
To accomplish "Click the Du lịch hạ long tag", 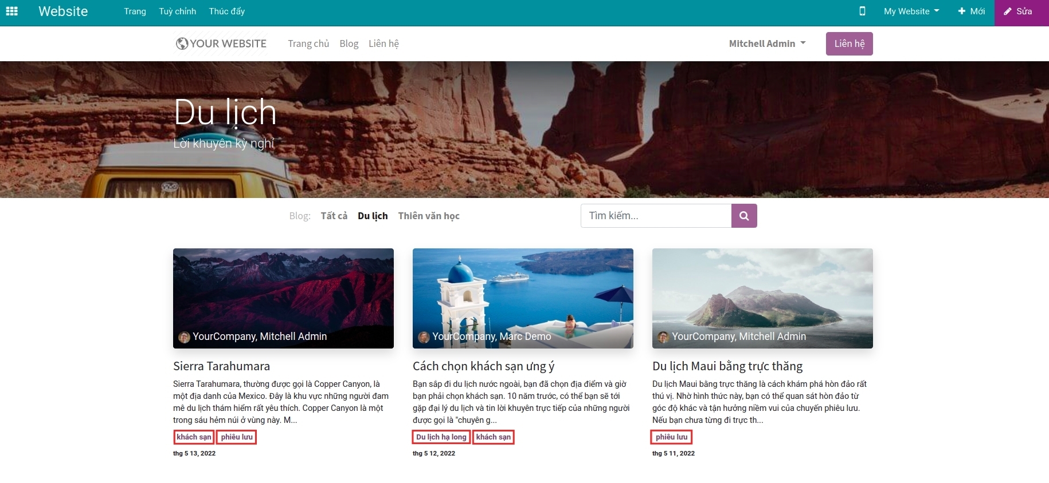I will point(441,437).
